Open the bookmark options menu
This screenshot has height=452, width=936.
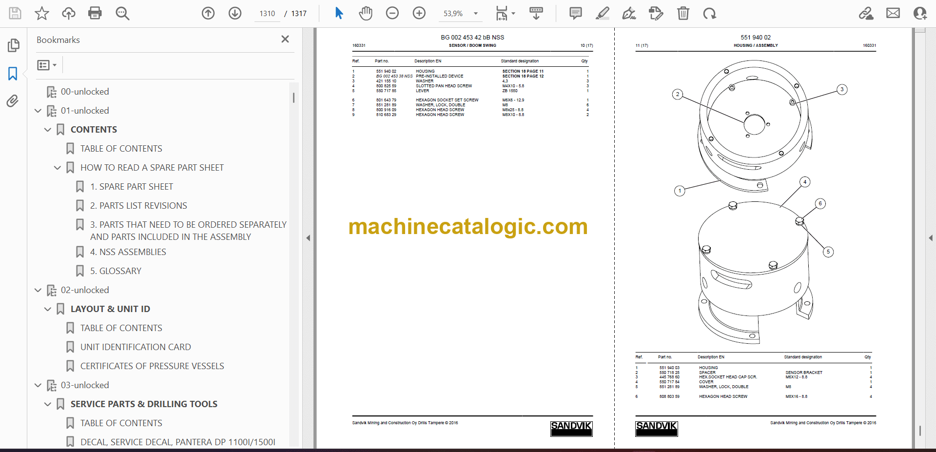pyautogui.click(x=47, y=65)
